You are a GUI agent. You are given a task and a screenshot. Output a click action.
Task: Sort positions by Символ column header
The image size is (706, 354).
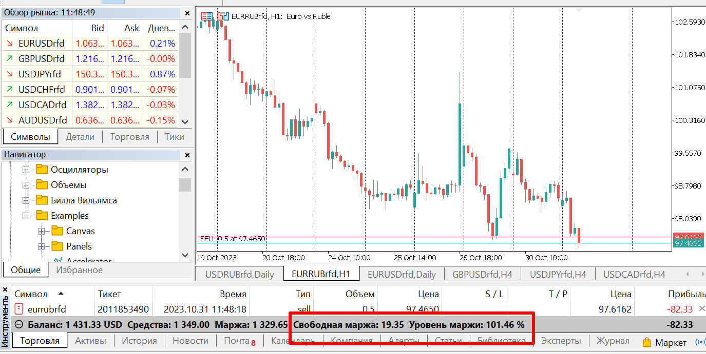point(31,294)
